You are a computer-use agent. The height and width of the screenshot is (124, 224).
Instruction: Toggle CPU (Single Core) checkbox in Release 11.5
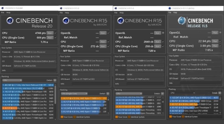pos(220,46)
